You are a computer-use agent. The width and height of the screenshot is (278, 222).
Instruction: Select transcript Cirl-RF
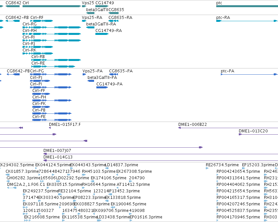coord(37,18)
